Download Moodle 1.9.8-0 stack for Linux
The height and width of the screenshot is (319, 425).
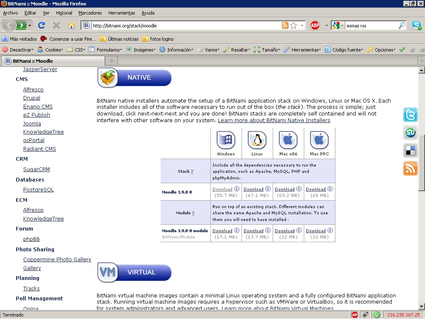pos(254,189)
